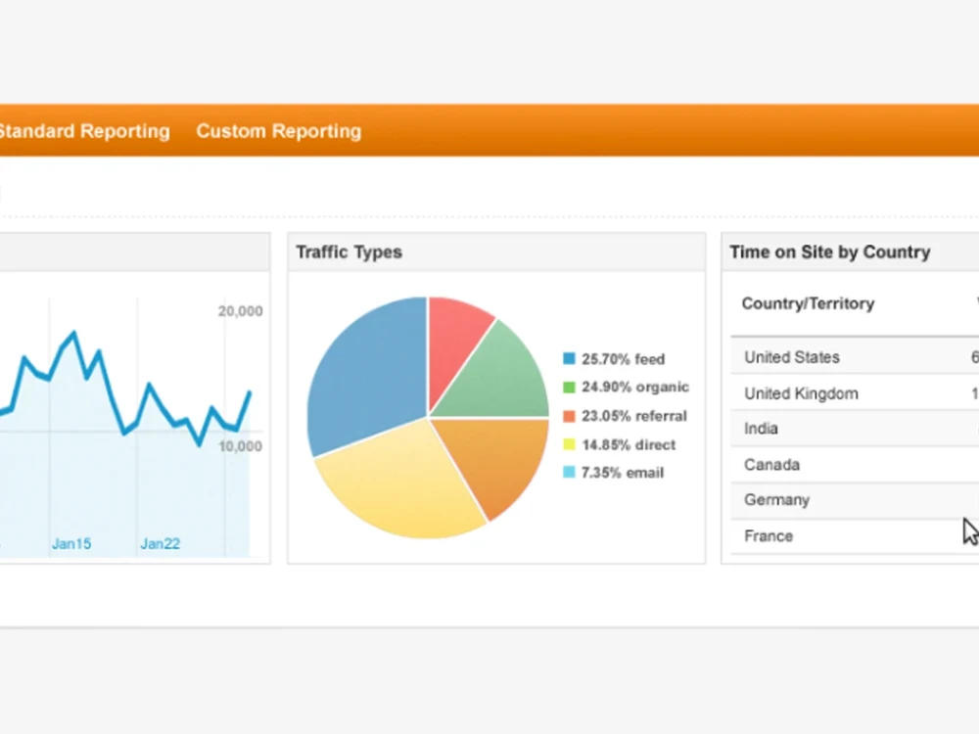Image resolution: width=979 pixels, height=734 pixels.
Task: Select the India row
Action: click(x=855, y=429)
